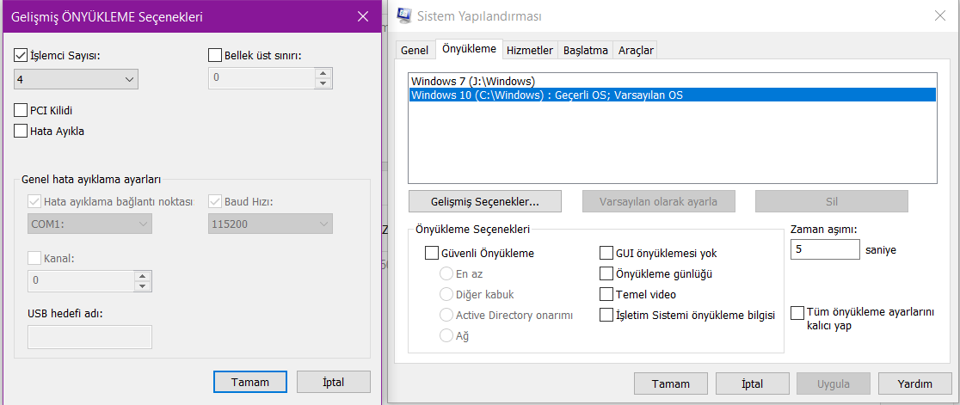
Task: Switch to the Genel tab
Action: click(415, 51)
